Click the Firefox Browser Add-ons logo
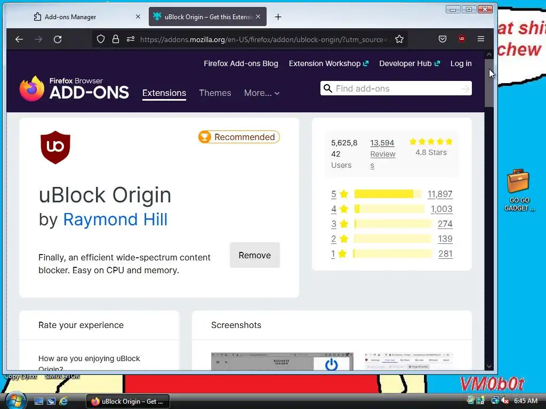 click(x=74, y=88)
